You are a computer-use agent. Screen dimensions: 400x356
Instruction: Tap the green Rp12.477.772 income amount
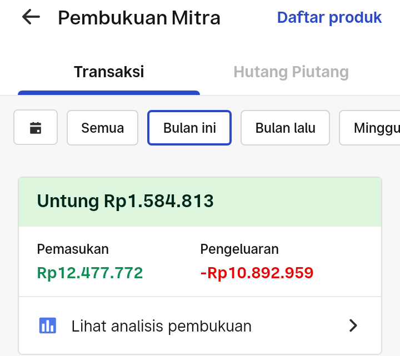click(90, 273)
